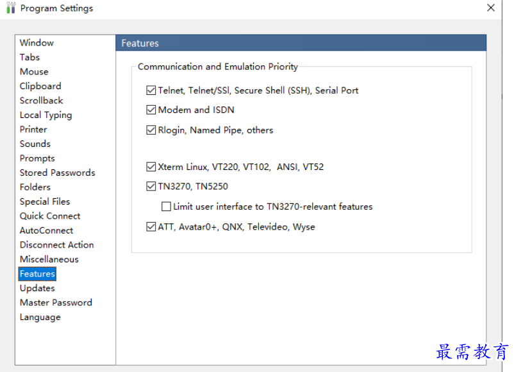Toggle the Modem and ISDN checkbox

(x=151, y=110)
